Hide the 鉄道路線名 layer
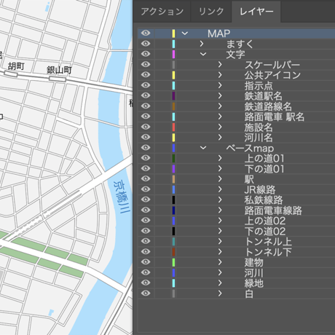The height and width of the screenshot is (335, 335). pyautogui.click(x=146, y=106)
